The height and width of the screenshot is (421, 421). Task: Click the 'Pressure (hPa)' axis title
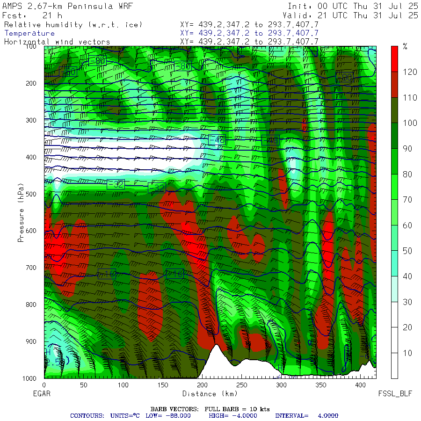point(21,212)
